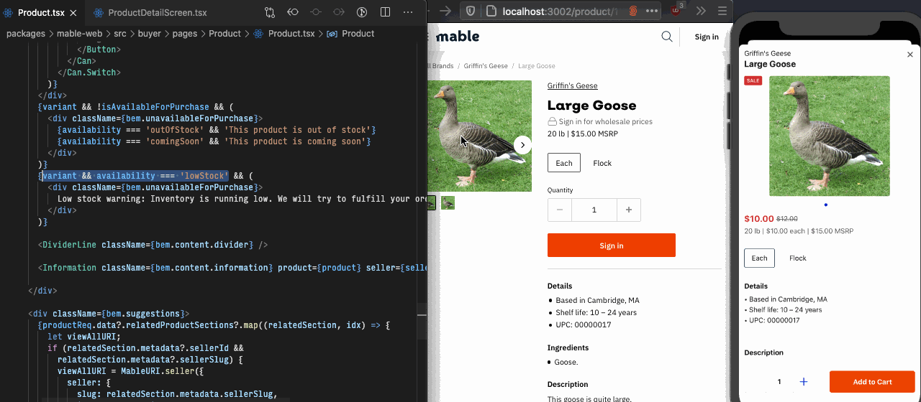Increase quantity plus in phone simulator
Screen dimensions: 921x402
[804, 382]
